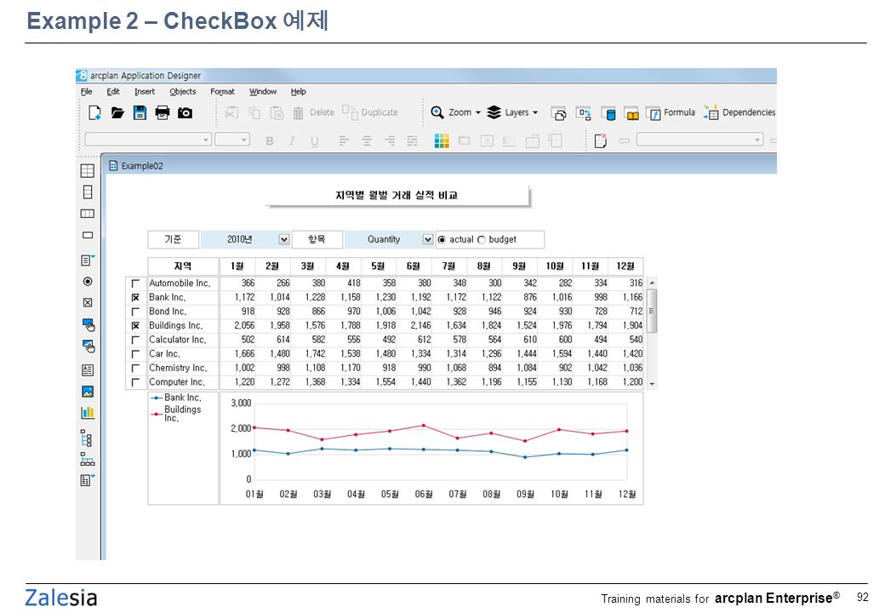Create a new document with toolbar icon
885x613 pixels.
94,113
